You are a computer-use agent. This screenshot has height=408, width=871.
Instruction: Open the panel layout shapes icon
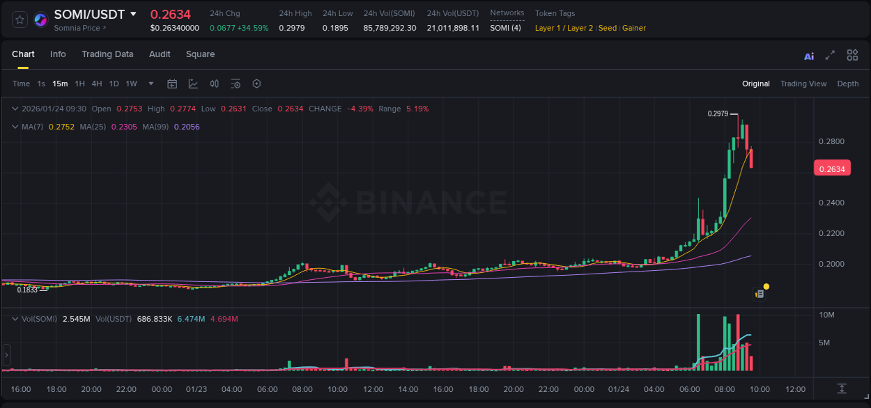(x=852, y=54)
